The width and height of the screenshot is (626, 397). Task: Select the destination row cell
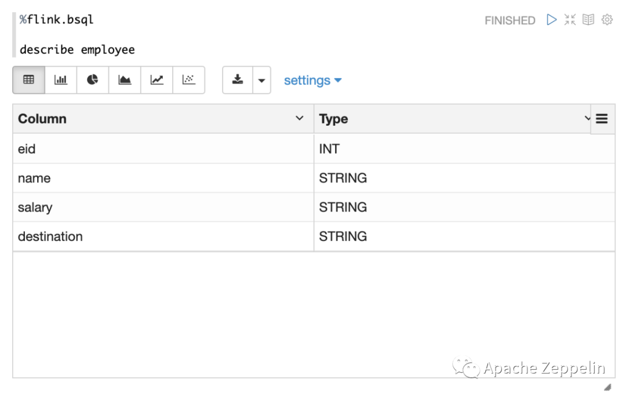(50, 236)
